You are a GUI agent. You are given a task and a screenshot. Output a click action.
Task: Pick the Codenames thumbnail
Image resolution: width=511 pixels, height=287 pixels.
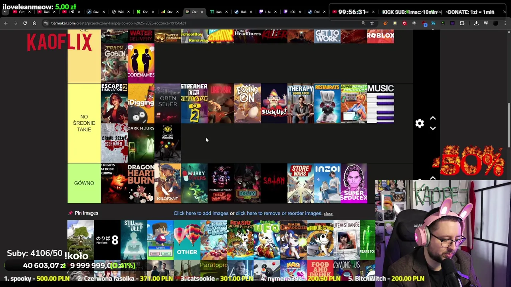tap(141, 63)
